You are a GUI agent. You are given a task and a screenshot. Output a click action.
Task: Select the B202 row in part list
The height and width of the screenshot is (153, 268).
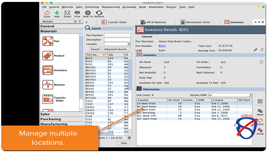click(107, 61)
